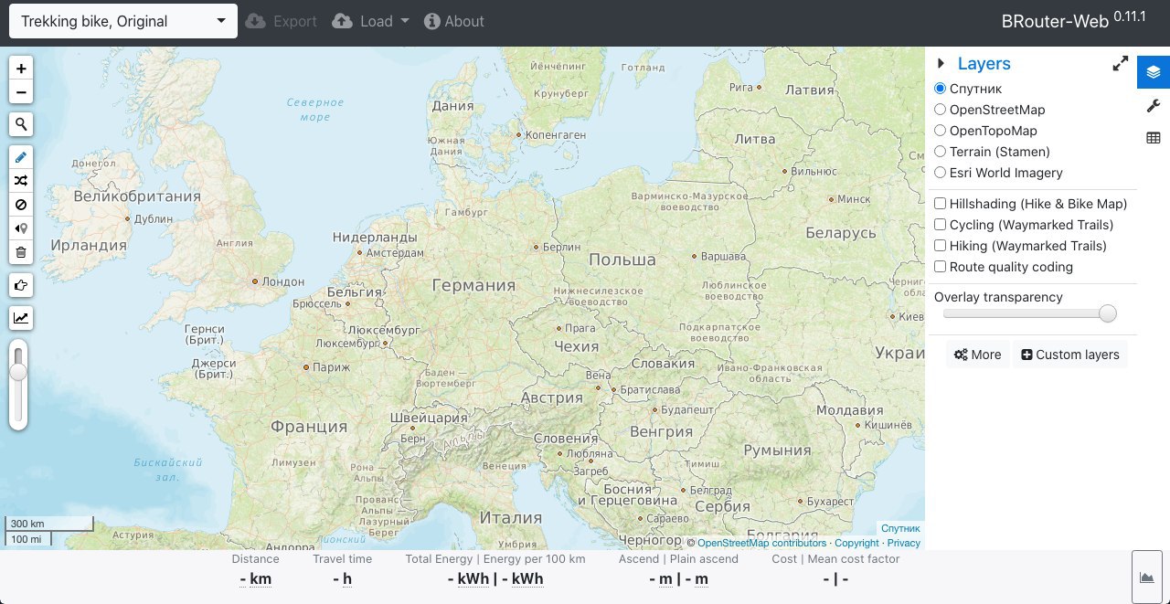Image resolution: width=1170 pixels, height=604 pixels.
Task: Enable Route quality coding overlay
Action: point(940,267)
